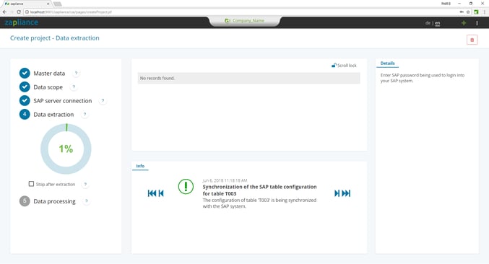Open the Master data help question mark
This screenshot has height=264, width=489.
point(76,73)
